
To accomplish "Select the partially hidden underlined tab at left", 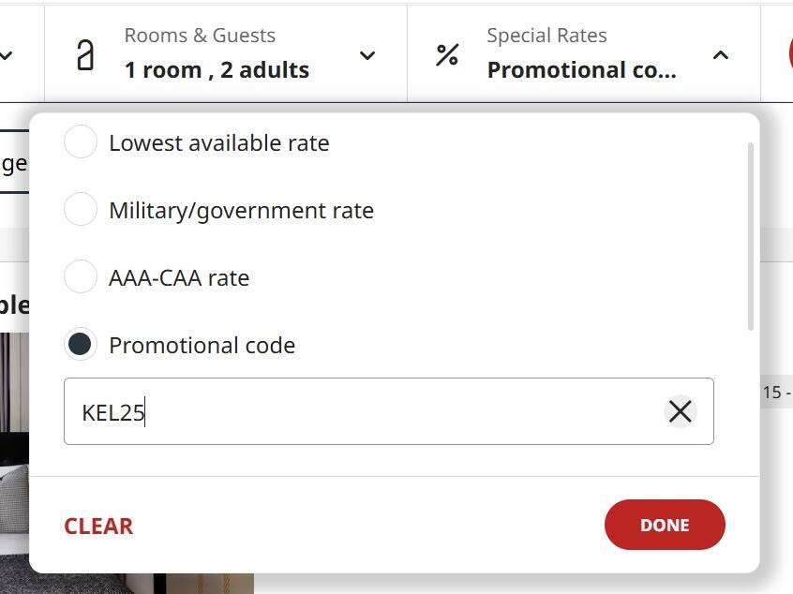I will (x=13, y=164).
